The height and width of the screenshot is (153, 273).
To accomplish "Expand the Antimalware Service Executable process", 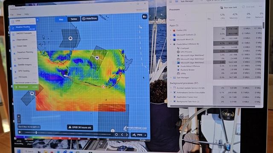I will (171, 93).
